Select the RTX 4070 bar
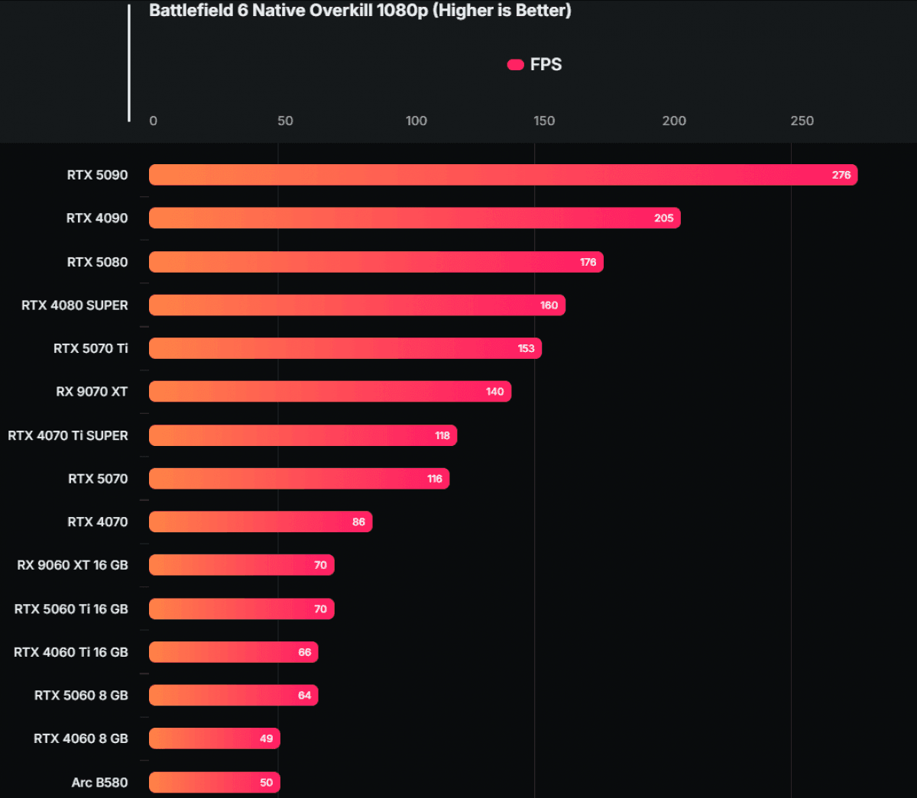Image resolution: width=917 pixels, height=798 pixels. click(x=260, y=522)
